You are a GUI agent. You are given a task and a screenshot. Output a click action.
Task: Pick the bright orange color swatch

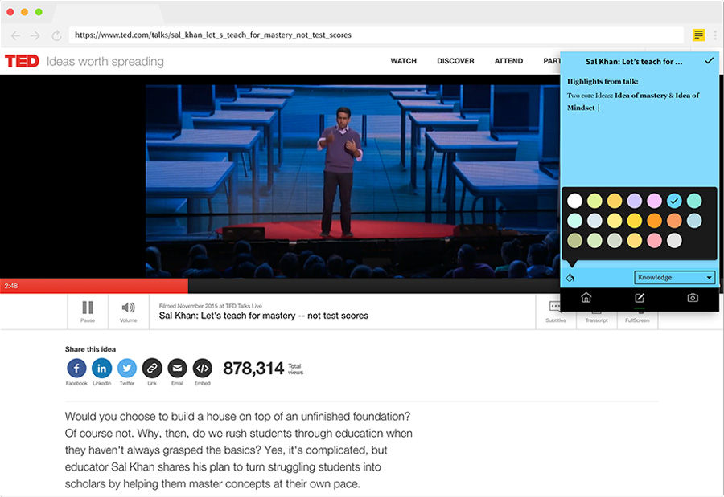coord(655,221)
